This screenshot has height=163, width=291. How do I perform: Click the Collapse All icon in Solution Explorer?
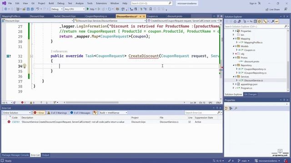(255, 22)
